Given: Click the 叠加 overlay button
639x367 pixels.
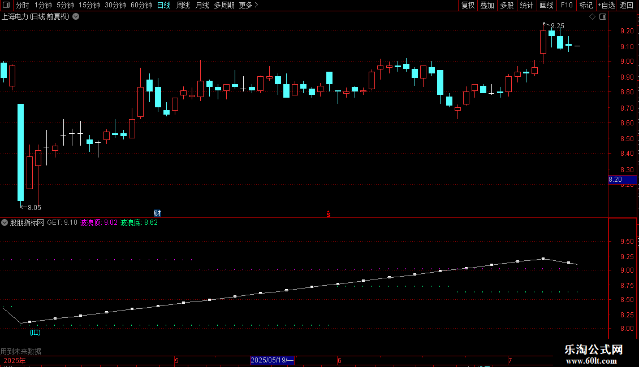Looking at the screenshot, I should (x=487, y=5).
